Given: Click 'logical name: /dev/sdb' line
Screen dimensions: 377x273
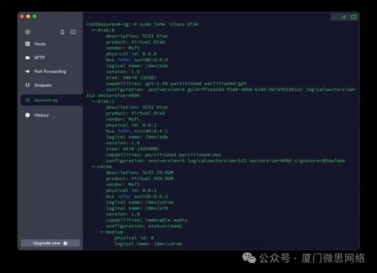Looking at the screenshot, I should click(x=137, y=137).
